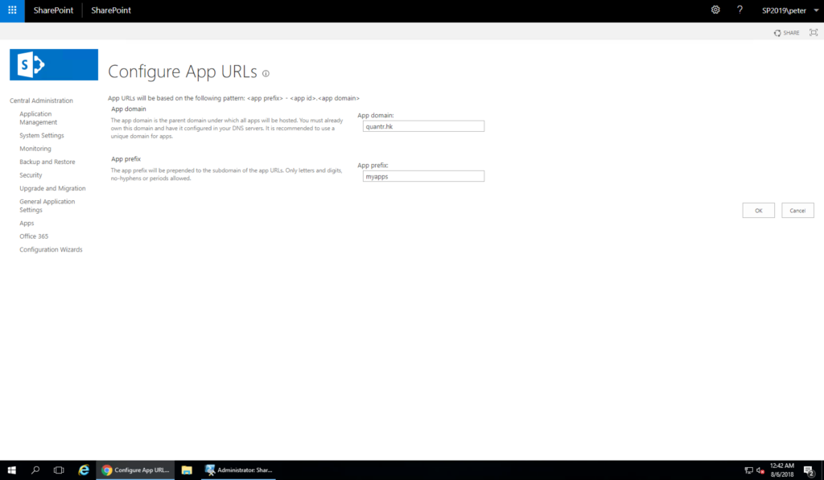Screen dimensions: 824x480
Task: Open the taskbar clock and date
Action: pyautogui.click(x=782, y=470)
